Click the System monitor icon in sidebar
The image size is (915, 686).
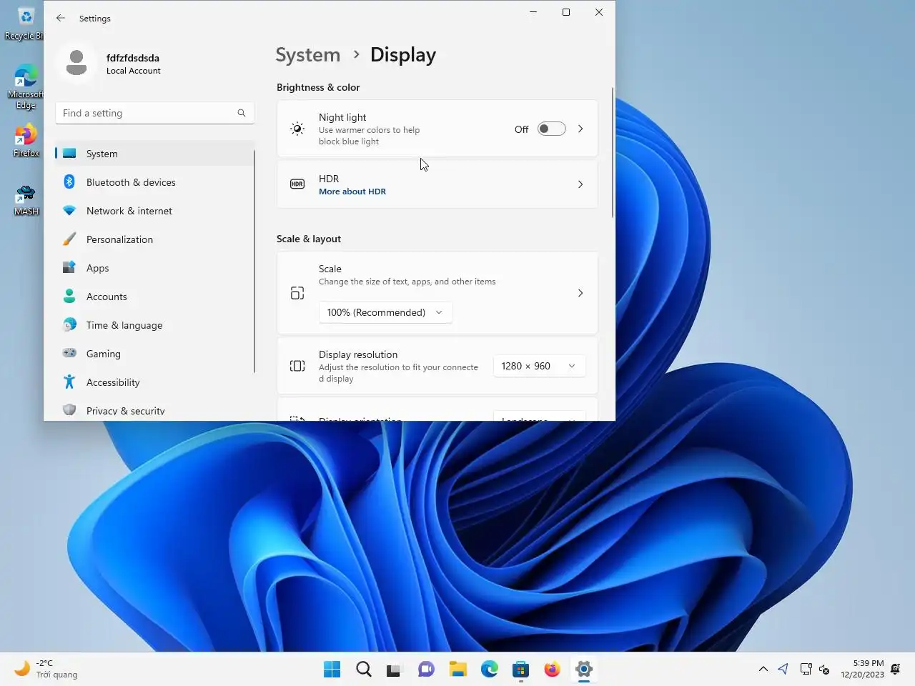pos(69,154)
